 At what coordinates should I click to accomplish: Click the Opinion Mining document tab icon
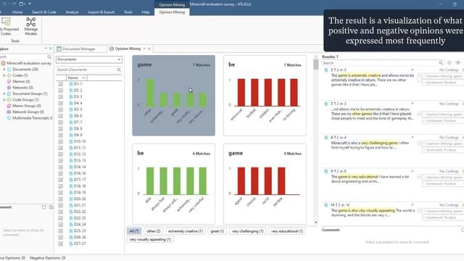pyautogui.click(x=111, y=49)
